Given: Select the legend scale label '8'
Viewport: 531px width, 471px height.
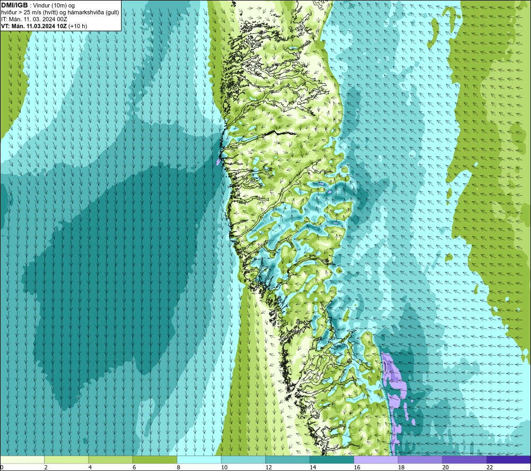Looking at the screenshot, I should pyautogui.click(x=178, y=468).
